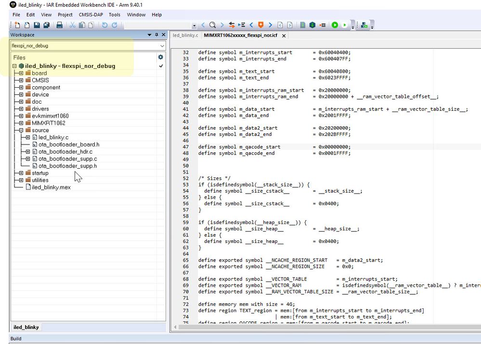Open the Project menu
Viewport: 481px width, 344px height.
pyautogui.click(x=65, y=15)
